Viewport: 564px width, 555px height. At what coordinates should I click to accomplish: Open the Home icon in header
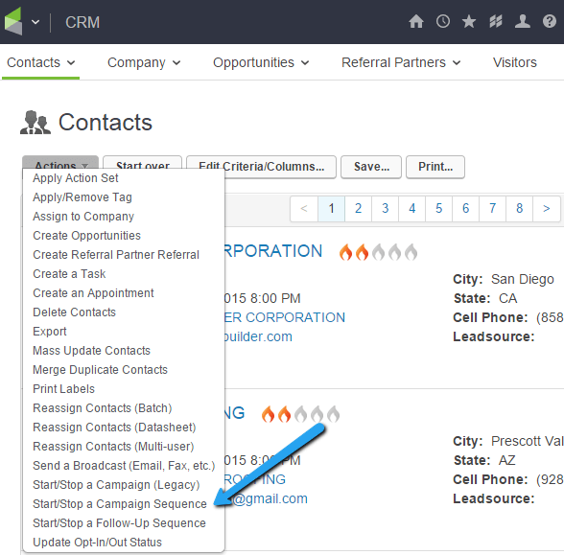pos(416,21)
